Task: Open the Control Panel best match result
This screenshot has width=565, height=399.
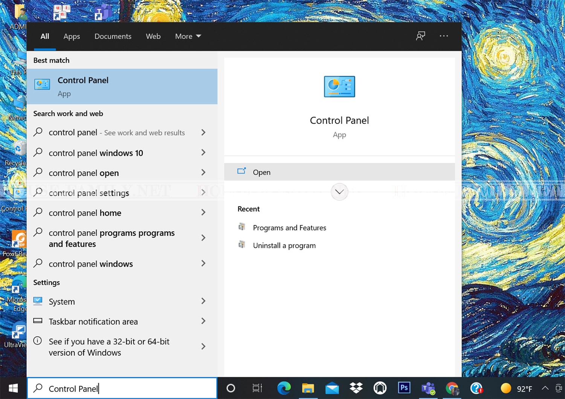Action: pyautogui.click(x=122, y=86)
